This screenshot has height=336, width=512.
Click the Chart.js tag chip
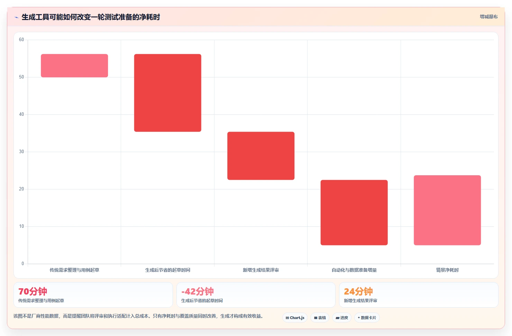[295, 318]
